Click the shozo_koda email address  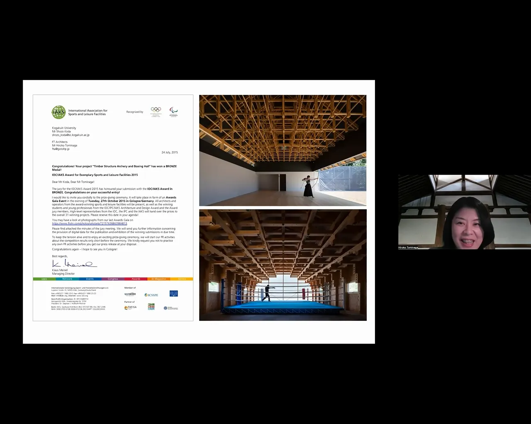coord(71,135)
